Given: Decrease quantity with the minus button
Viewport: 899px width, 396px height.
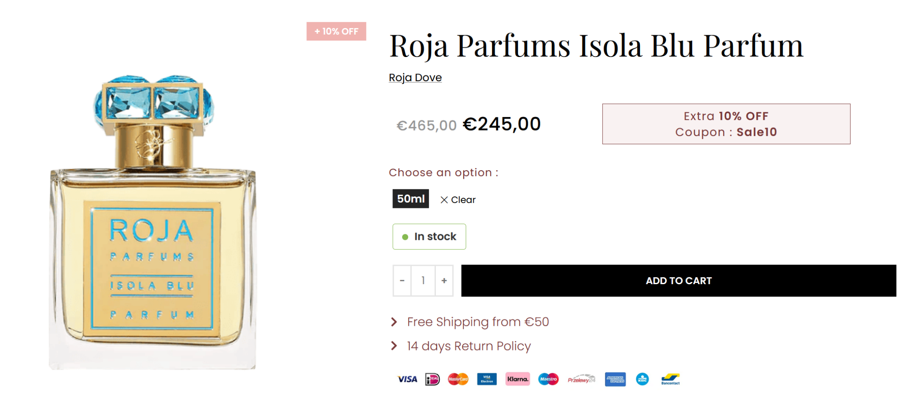Looking at the screenshot, I should 402,281.
